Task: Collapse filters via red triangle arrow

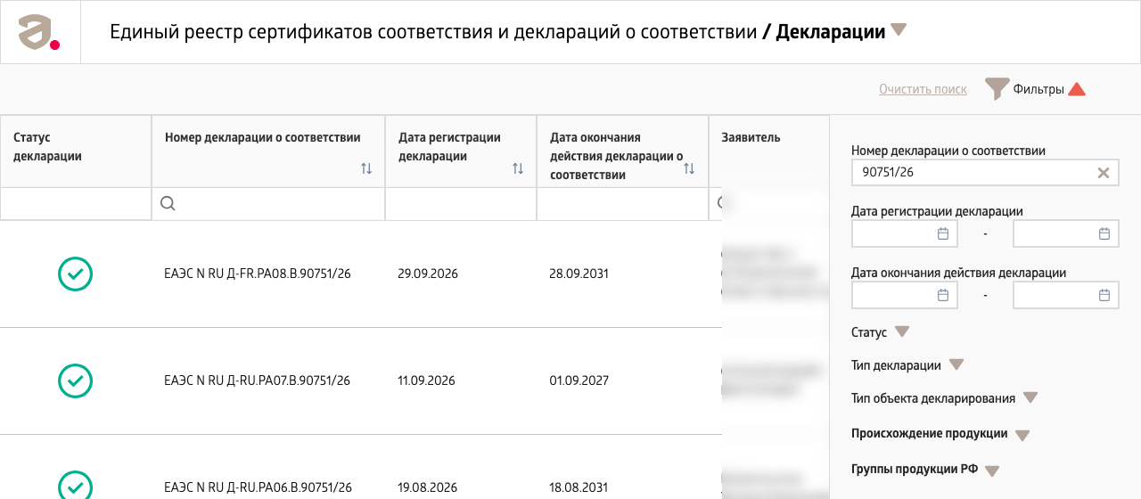Action: click(x=1077, y=89)
